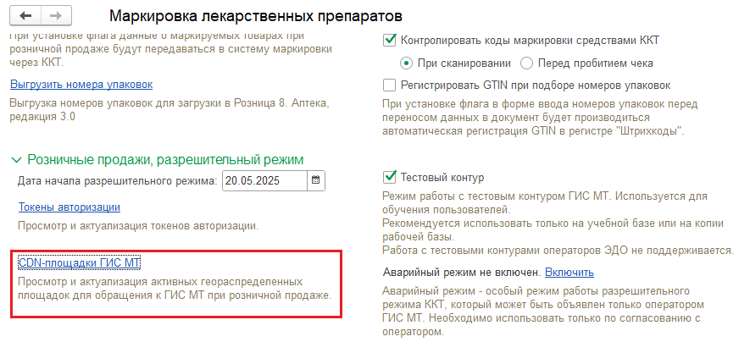The height and width of the screenshot is (342, 750).
Task: Click the "Дата начала разрешительного режима" label
Action: [x=118, y=181]
